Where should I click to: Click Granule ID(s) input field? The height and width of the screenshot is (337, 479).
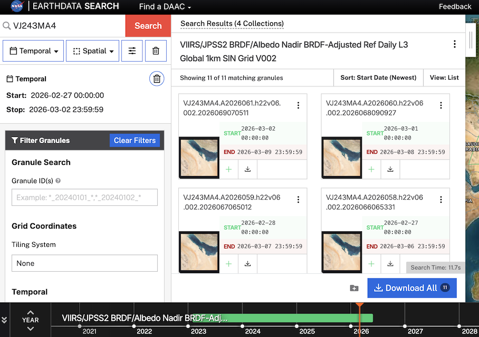(84, 197)
